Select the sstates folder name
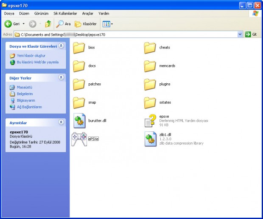 point(165,102)
